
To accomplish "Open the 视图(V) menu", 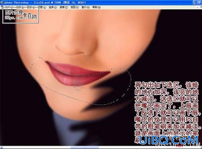I will coord(74,7).
